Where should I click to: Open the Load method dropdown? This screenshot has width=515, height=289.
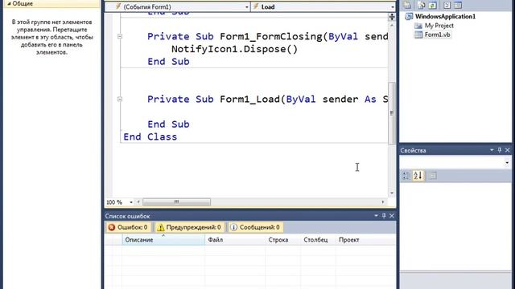coord(393,7)
